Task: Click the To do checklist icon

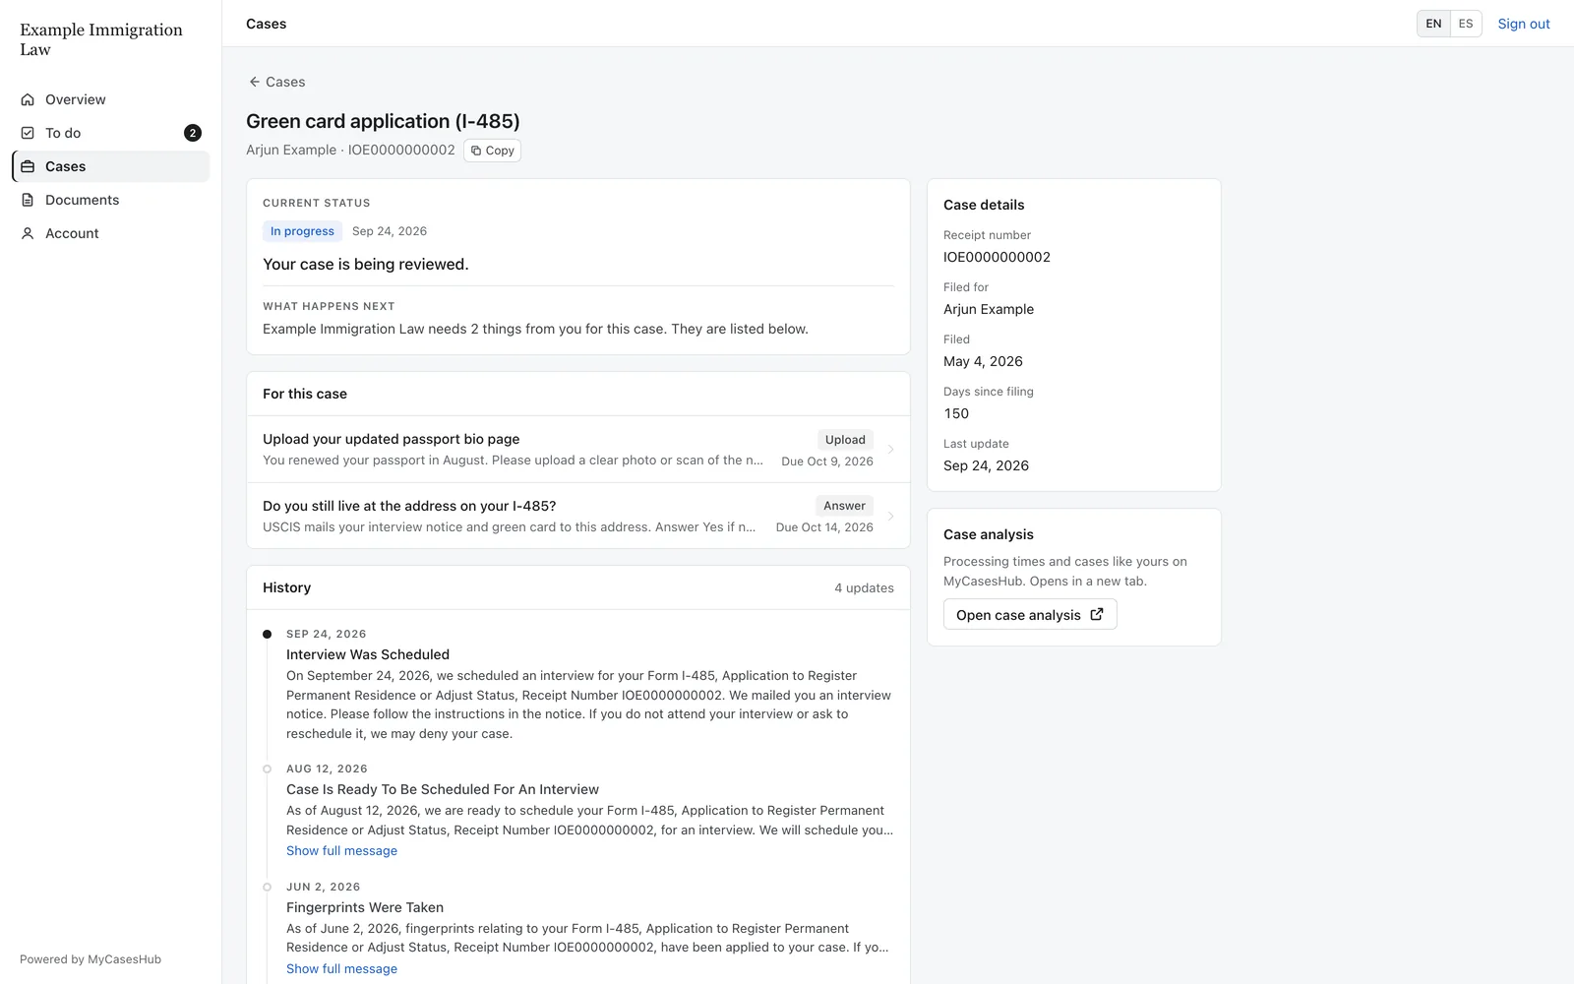Action: [x=28, y=133]
